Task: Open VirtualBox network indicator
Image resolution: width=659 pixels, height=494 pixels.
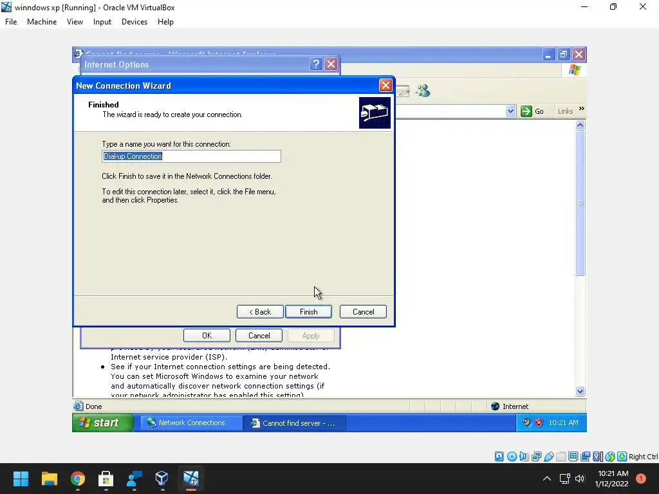Action: [x=536, y=457]
